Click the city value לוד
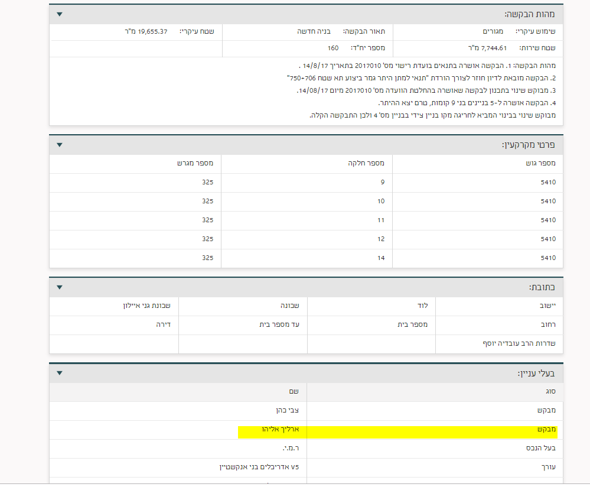The width and height of the screenshot is (590, 487). pyautogui.click(x=422, y=306)
